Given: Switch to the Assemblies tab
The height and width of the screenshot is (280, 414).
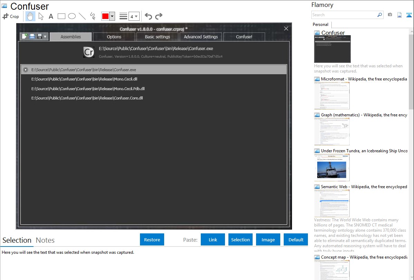Looking at the screenshot, I should tap(71, 37).
